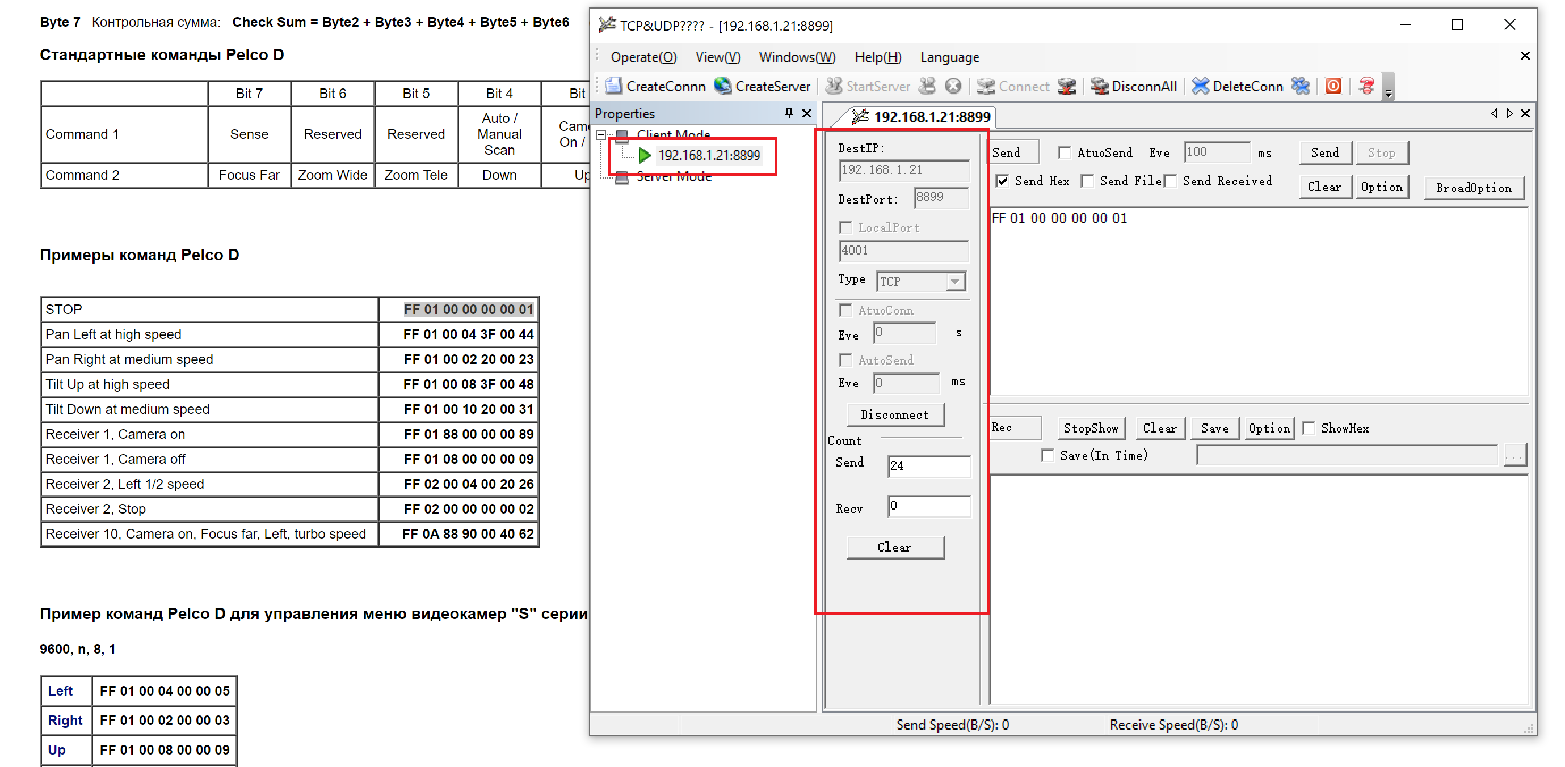The height and width of the screenshot is (767, 1565).
Task: Click the CreateConnn toolbar icon
Action: point(613,86)
